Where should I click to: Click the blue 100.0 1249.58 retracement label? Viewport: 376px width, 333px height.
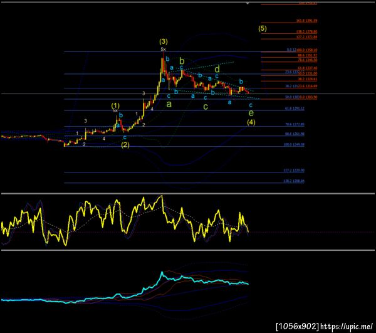[294, 144]
